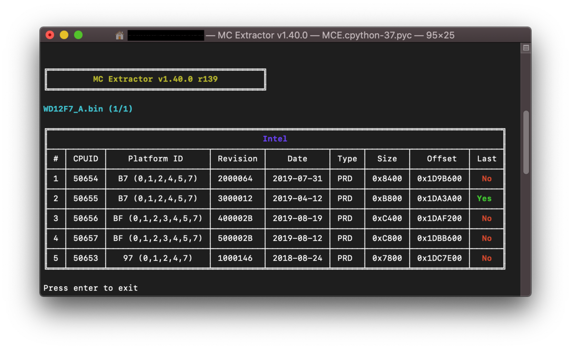The height and width of the screenshot is (349, 571).
Task: Click offset value '0x1DBB600'
Action: coord(440,238)
